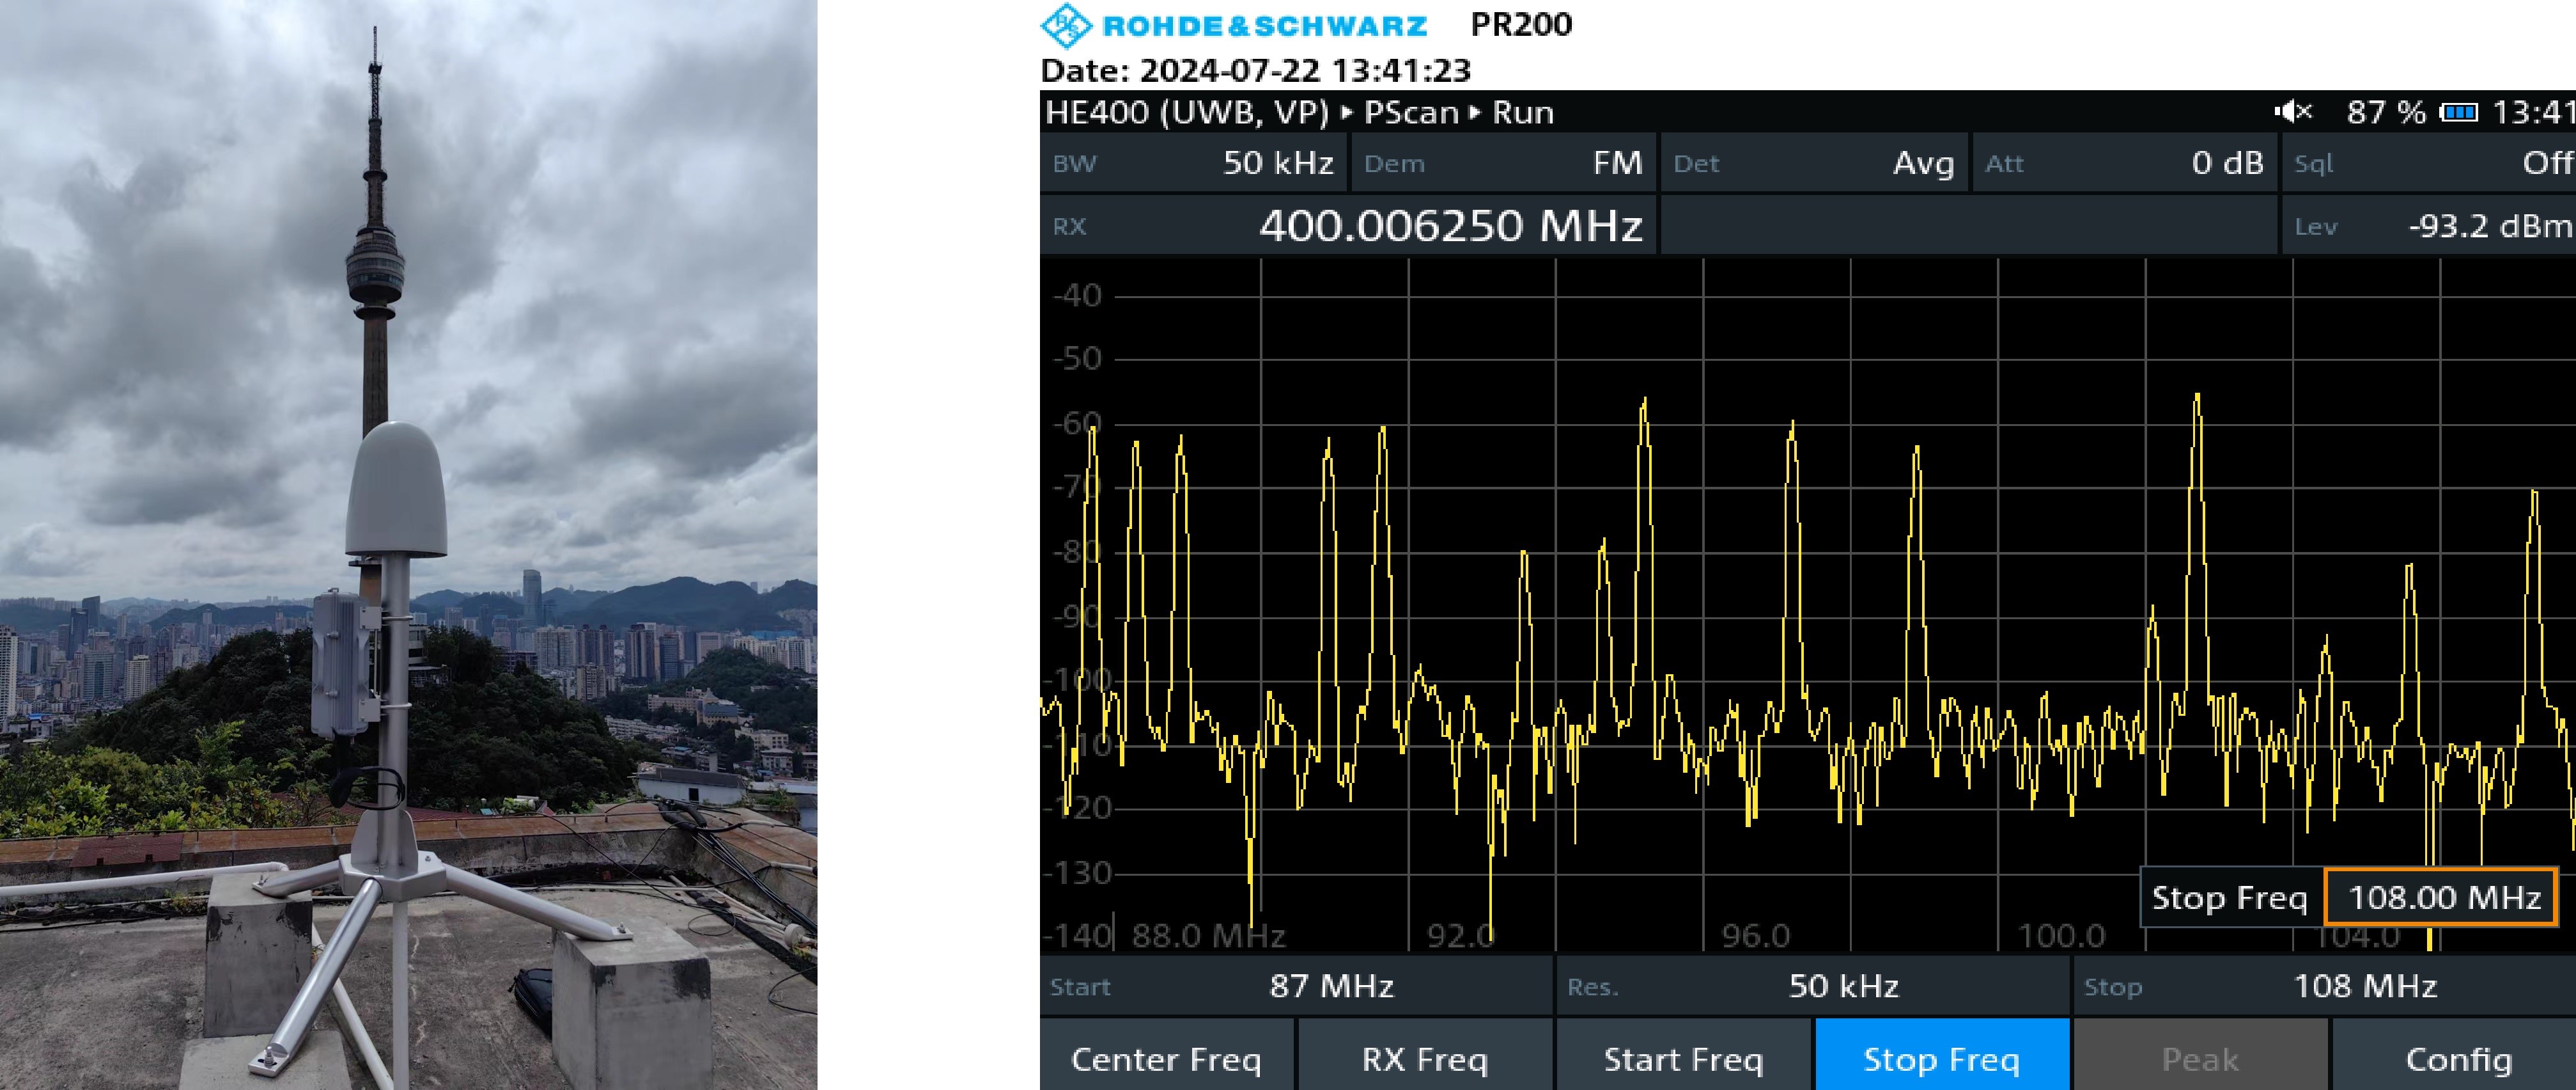
Task: Click the 13:41 clock in status bar
Action: (2533, 112)
